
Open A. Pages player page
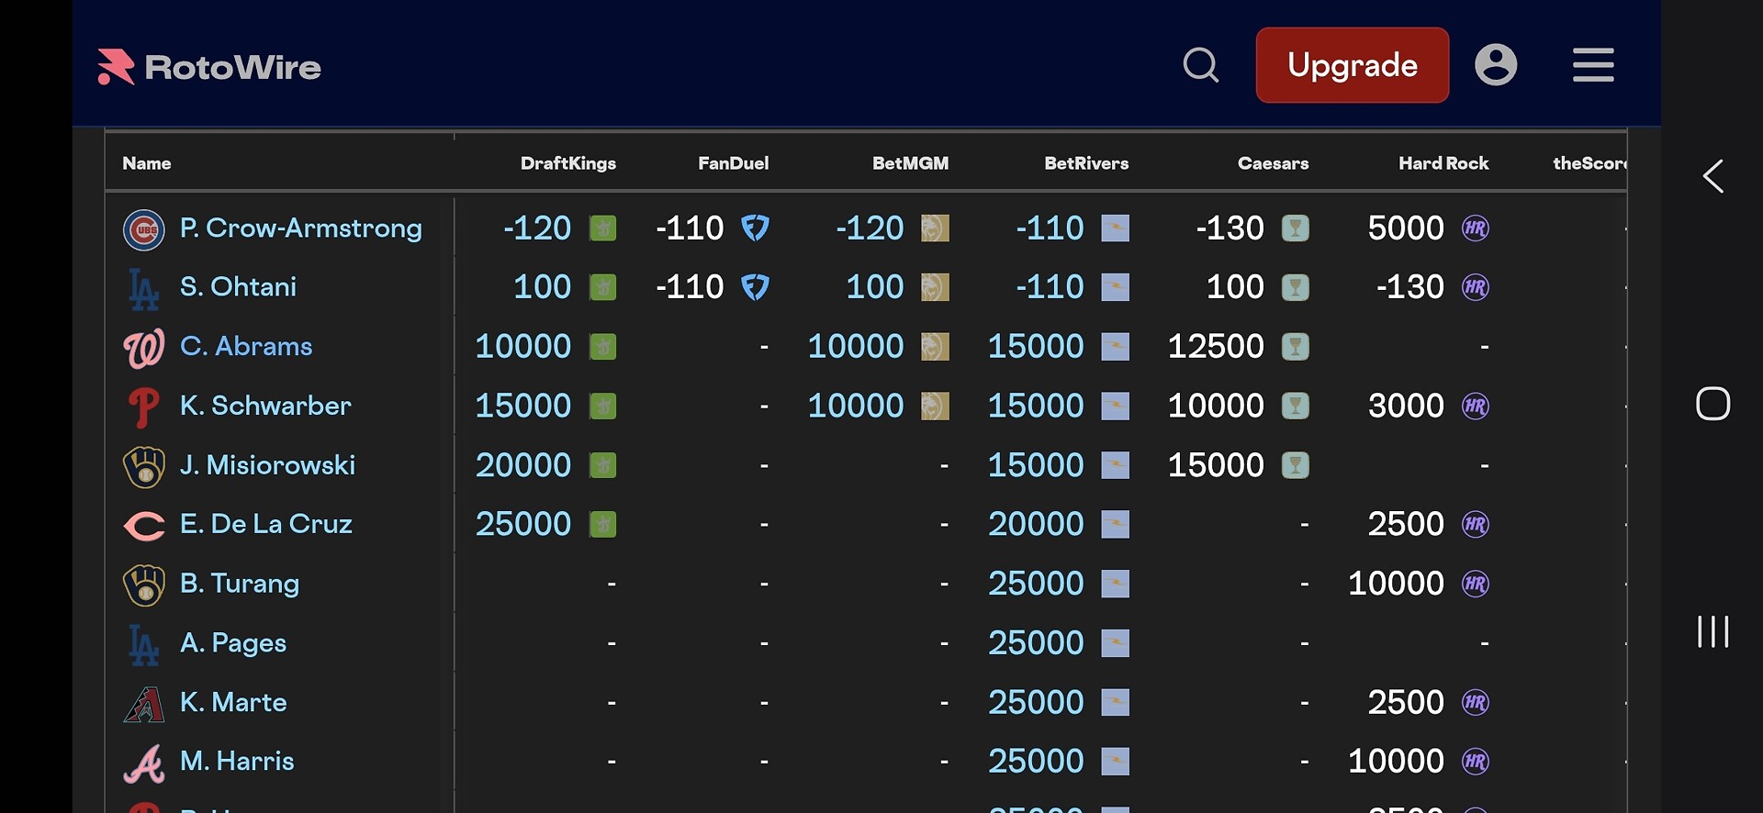[x=233, y=643]
